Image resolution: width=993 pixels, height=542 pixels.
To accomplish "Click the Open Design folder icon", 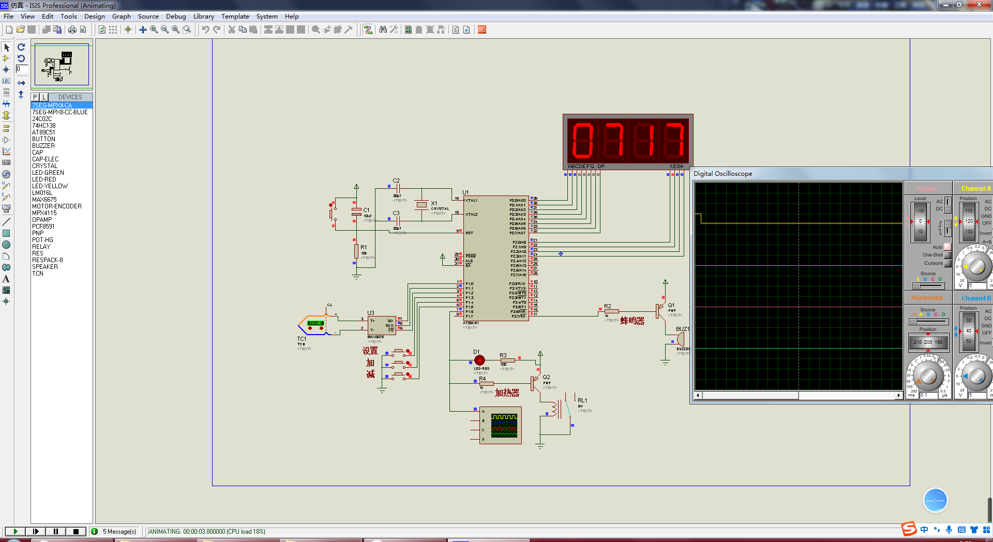I will 21,29.
